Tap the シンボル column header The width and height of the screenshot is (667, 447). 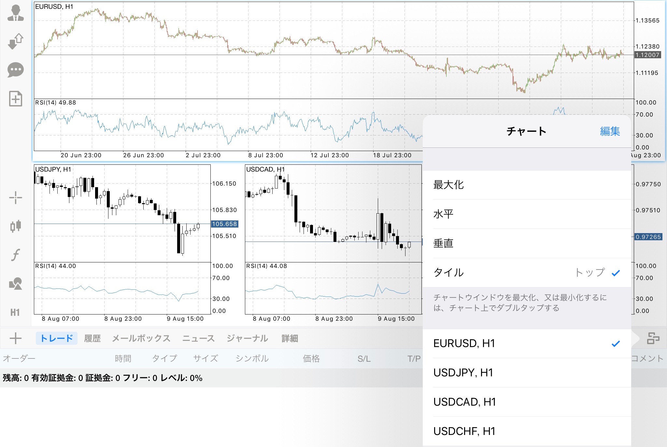(x=252, y=359)
